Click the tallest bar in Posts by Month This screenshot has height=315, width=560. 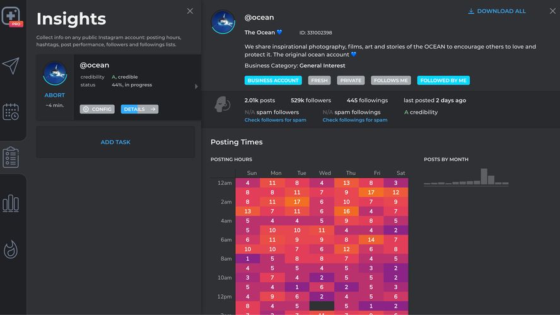pyautogui.click(x=484, y=177)
